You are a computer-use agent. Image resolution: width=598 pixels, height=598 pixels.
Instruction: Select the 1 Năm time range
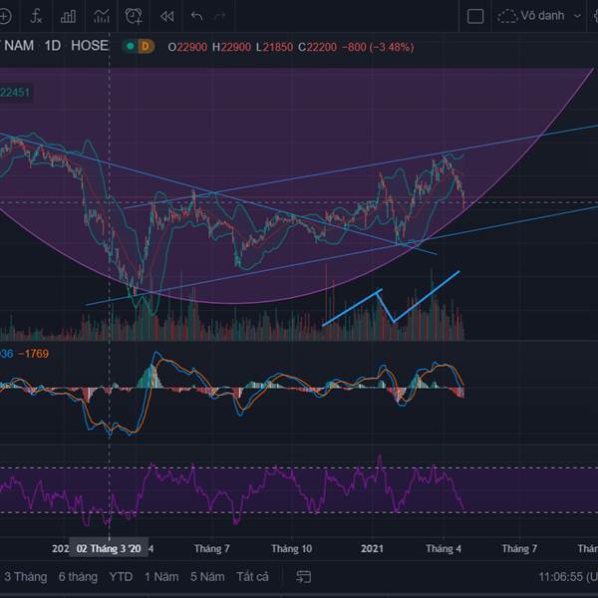[161, 577]
